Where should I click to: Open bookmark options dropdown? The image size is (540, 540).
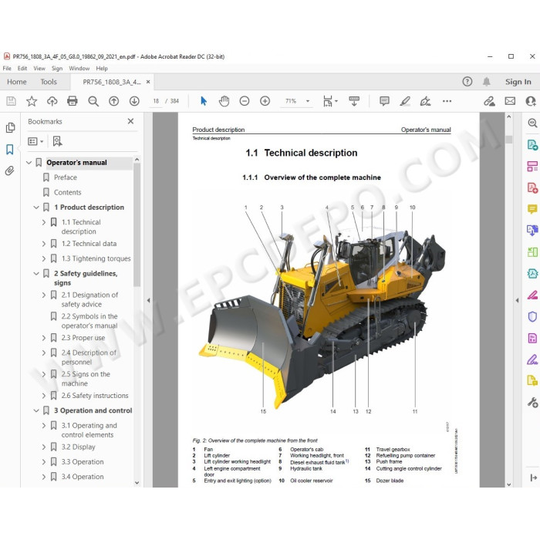pyautogui.click(x=35, y=141)
